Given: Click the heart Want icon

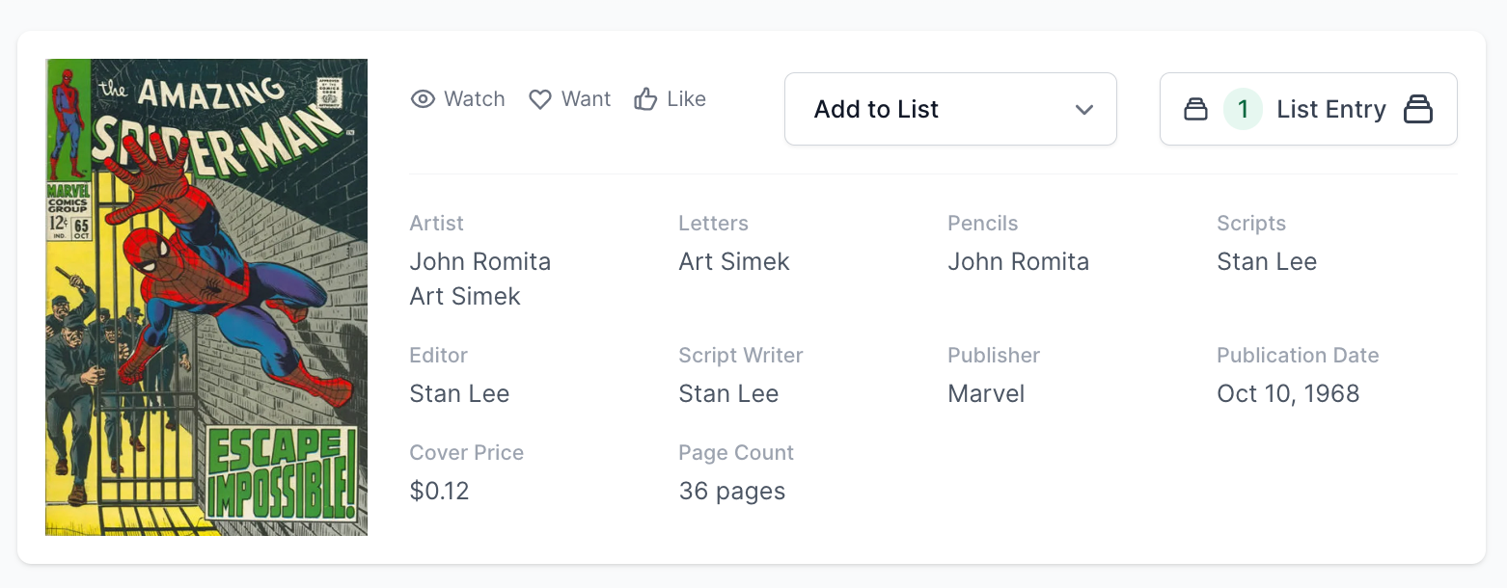Looking at the screenshot, I should point(540,99).
